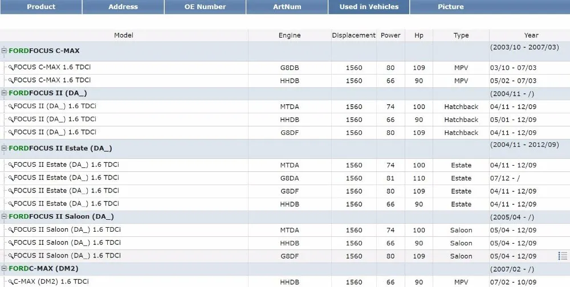The width and height of the screenshot is (570, 287).
Task: Switch to the Picture tab
Action: tap(451, 7)
